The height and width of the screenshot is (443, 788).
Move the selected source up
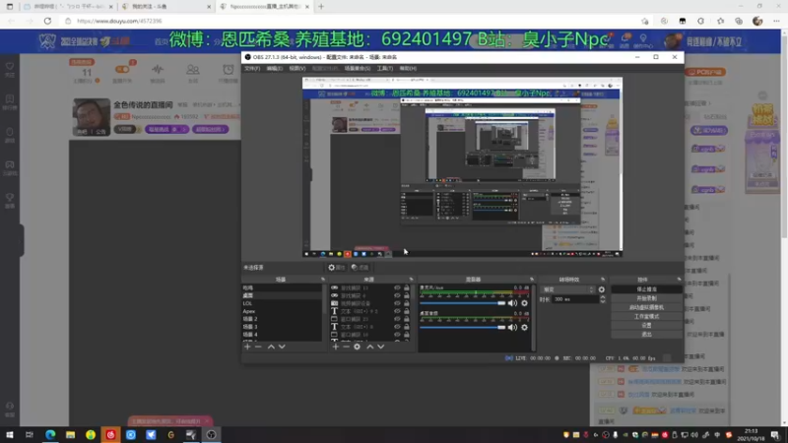pyautogui.click(x=370, y=347)
